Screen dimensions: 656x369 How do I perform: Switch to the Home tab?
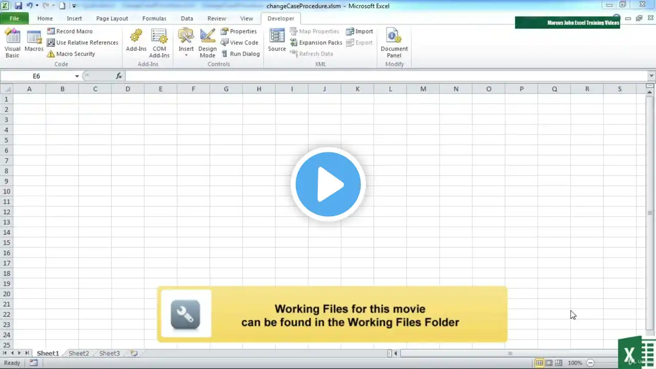(45, 18)
